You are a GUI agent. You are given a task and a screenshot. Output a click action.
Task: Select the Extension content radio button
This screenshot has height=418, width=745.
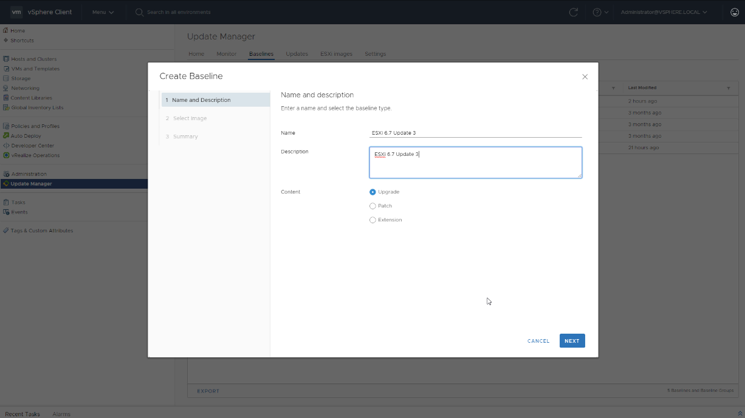point(372,220)
